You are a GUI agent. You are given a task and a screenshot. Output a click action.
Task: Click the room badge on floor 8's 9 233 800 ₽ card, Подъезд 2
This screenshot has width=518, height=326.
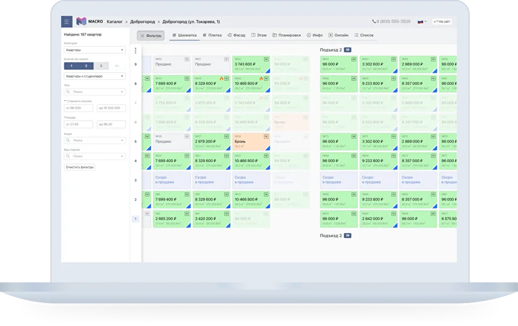coord(393,79)
